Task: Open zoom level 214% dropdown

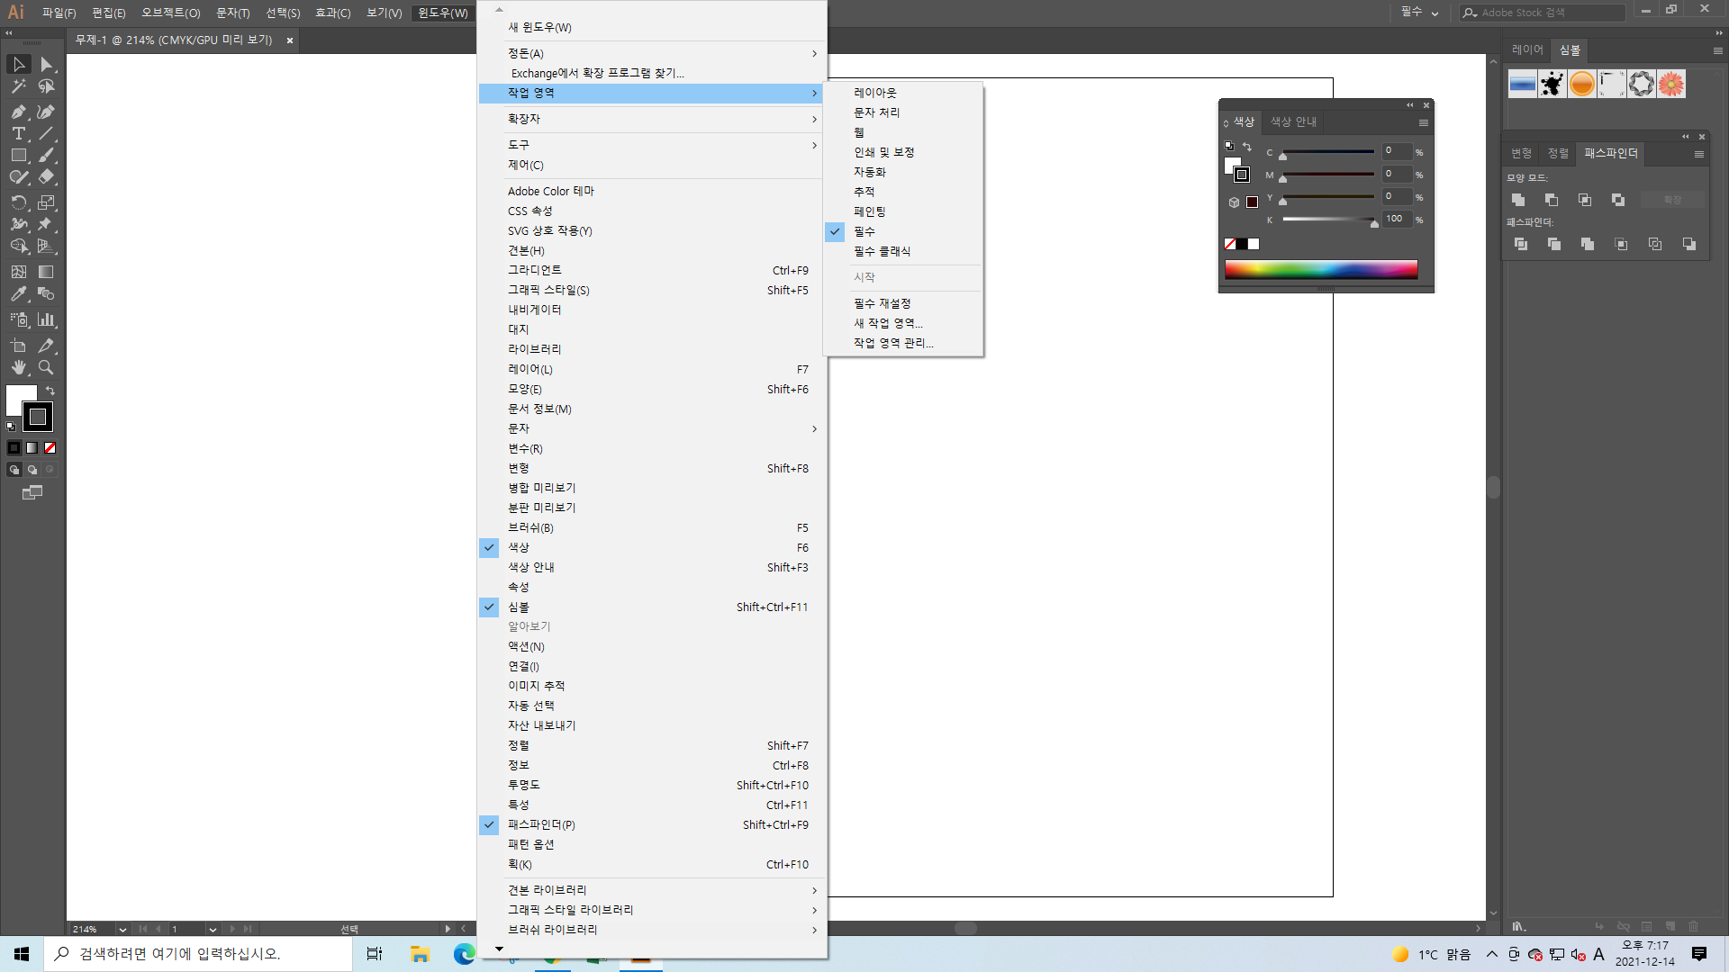Action: pos(122,929)
